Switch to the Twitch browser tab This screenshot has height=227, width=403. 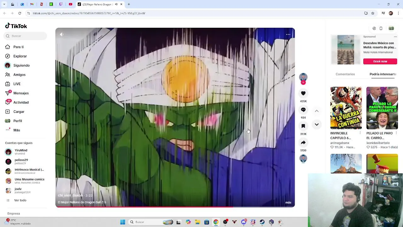[x=61, y=4]
